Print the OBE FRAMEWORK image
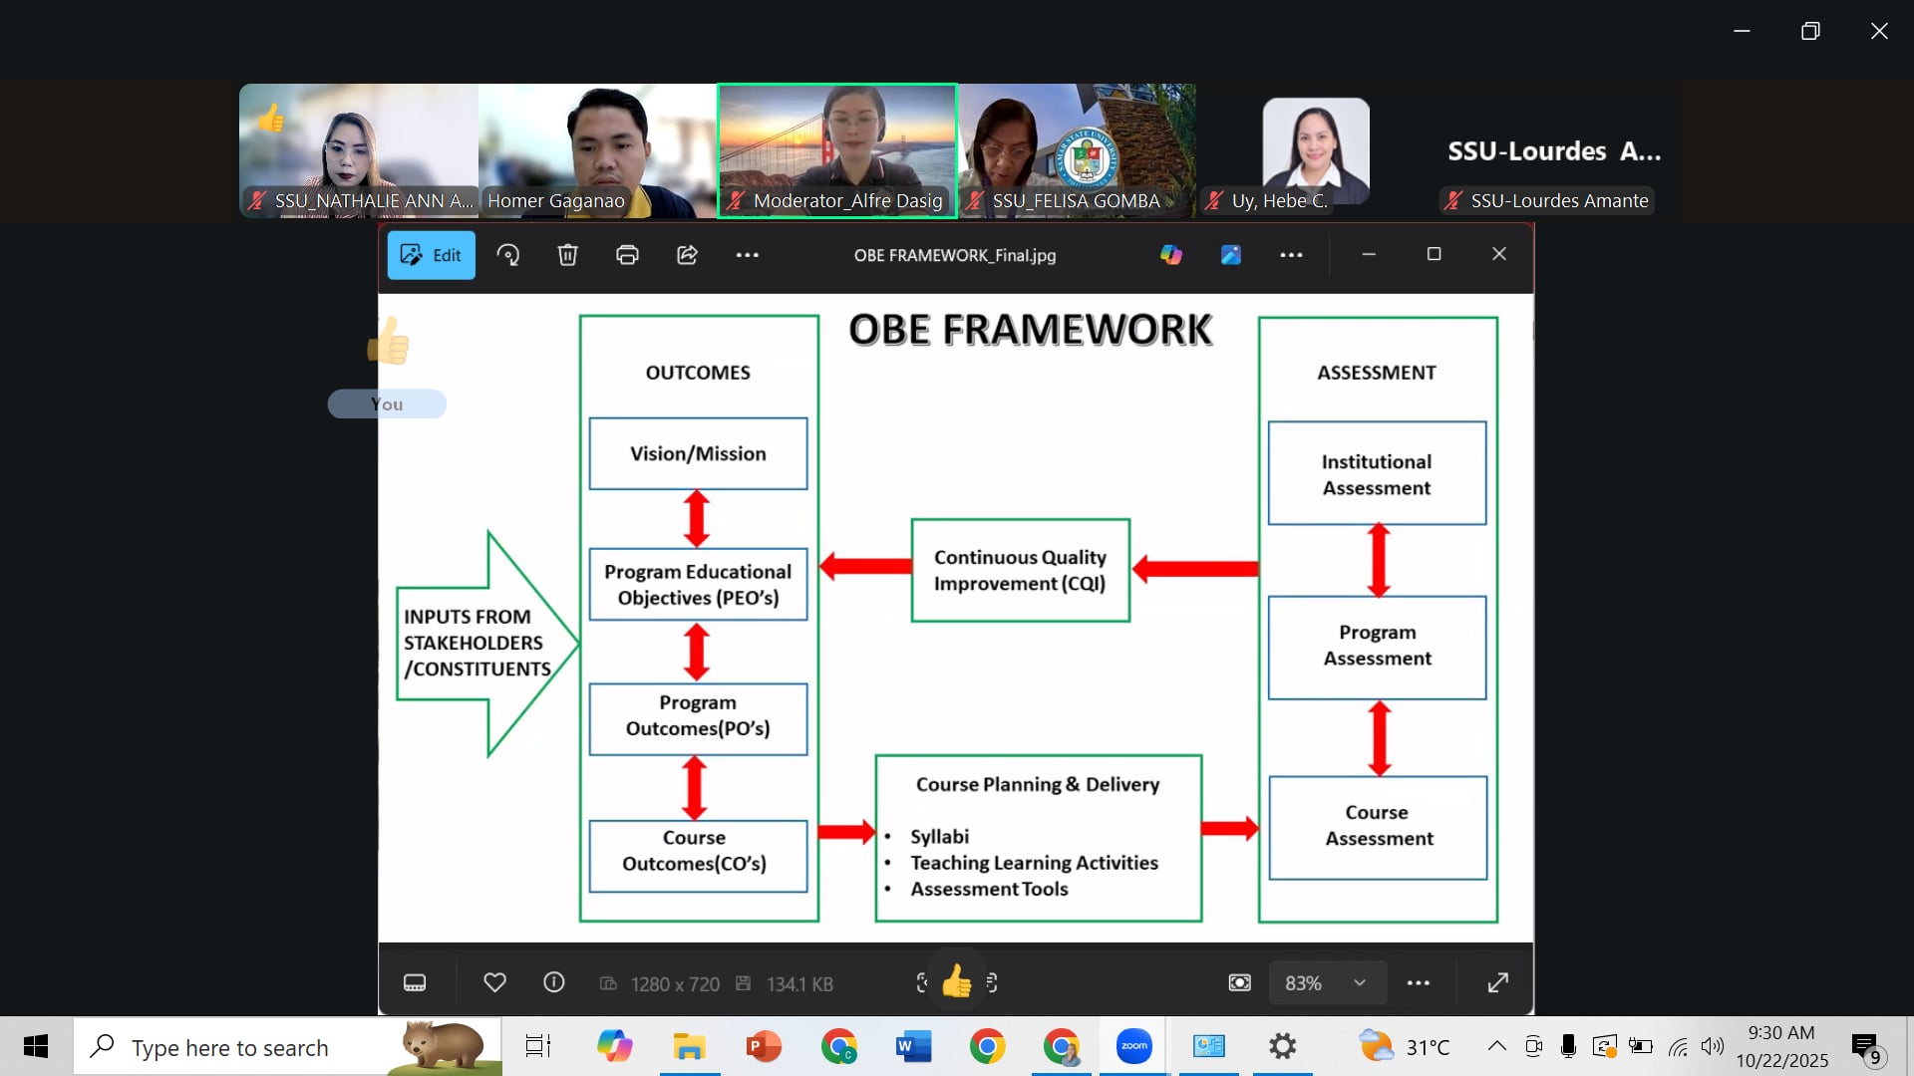This screenshot has height=1076, width=1914. pos(627,255)
